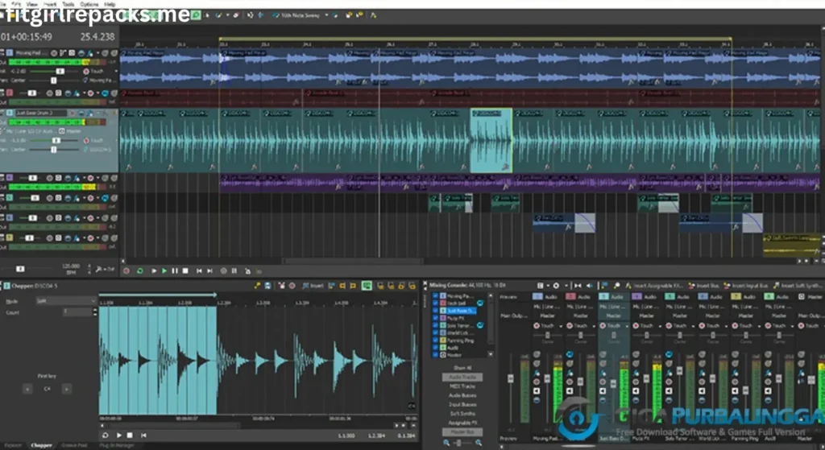Go to start in main transport bar
Image resolution: width=825 pixels, height=450 pixels.
point(199,270)
